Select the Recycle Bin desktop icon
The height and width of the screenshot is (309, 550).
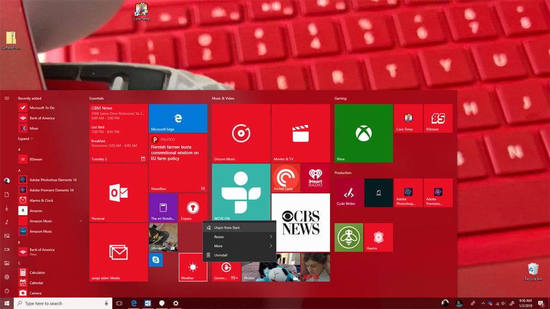tap(533, 272)
